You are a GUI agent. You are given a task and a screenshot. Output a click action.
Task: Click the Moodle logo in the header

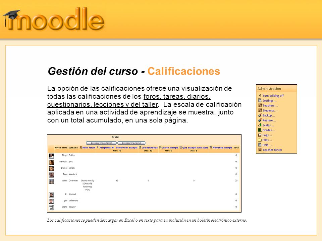pos(54,19)
